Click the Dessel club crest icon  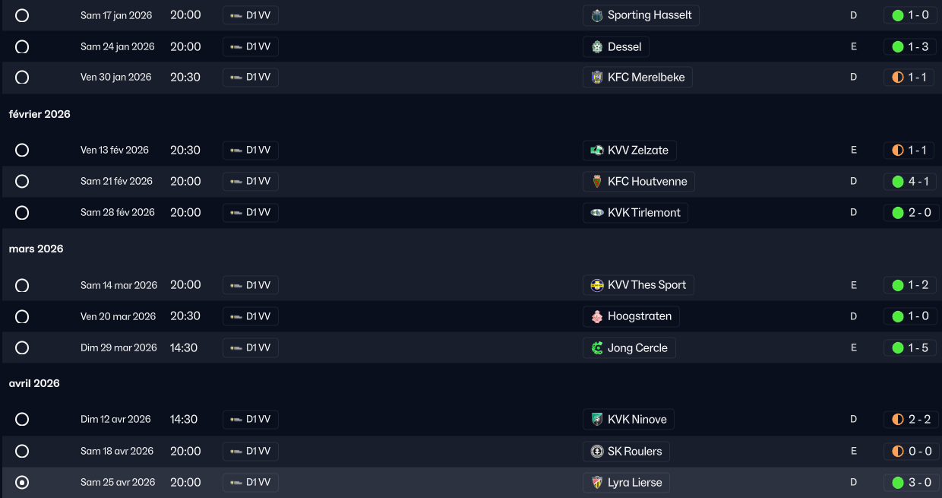pos(597,47)
